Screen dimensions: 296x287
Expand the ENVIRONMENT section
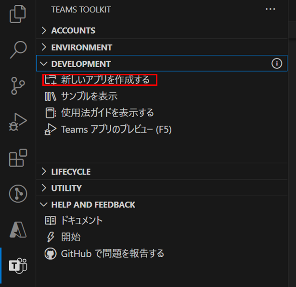[x=162, y=47]
